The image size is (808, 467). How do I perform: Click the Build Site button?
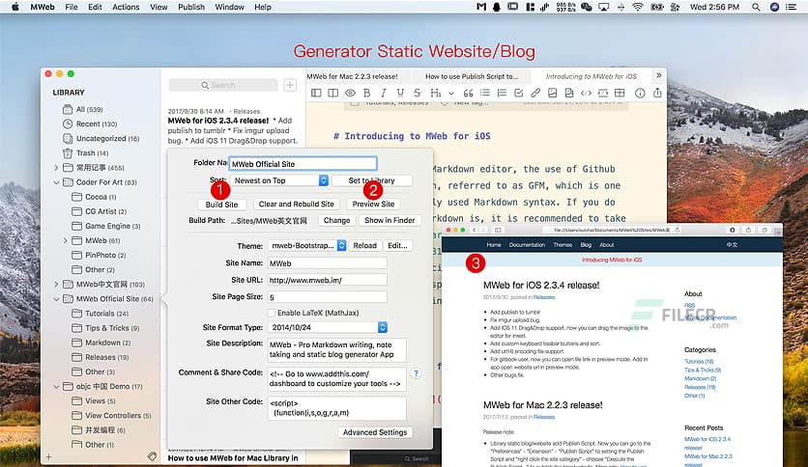(221, 205)
